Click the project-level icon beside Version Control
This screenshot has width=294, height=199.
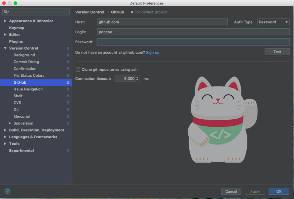[x=68, y=48]
